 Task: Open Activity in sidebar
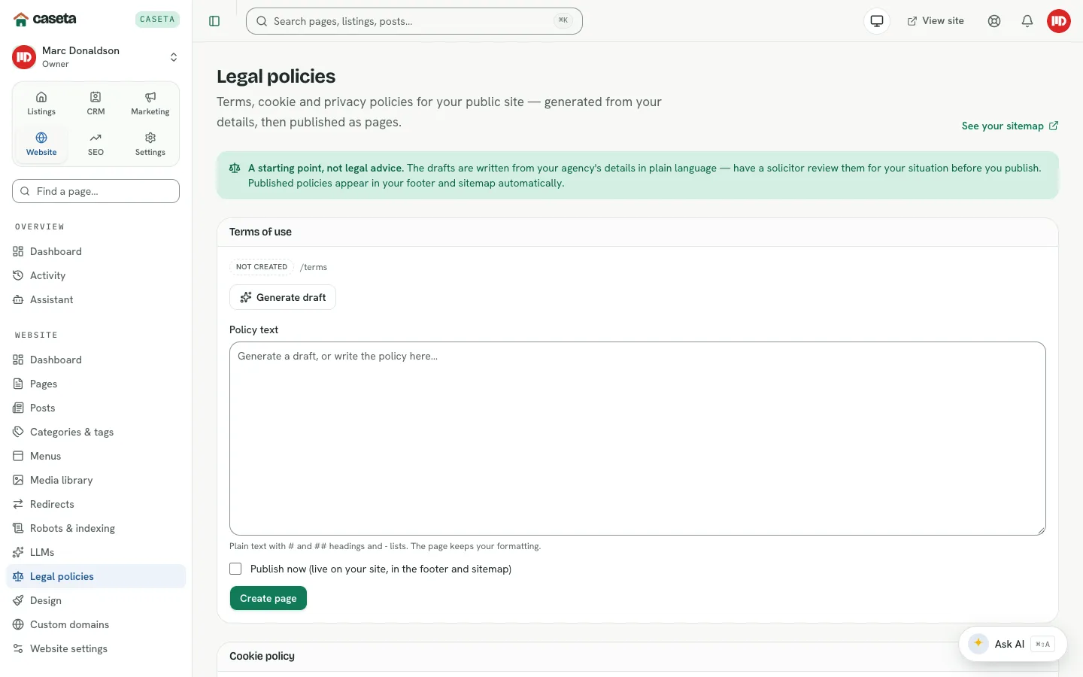(96, 275)
